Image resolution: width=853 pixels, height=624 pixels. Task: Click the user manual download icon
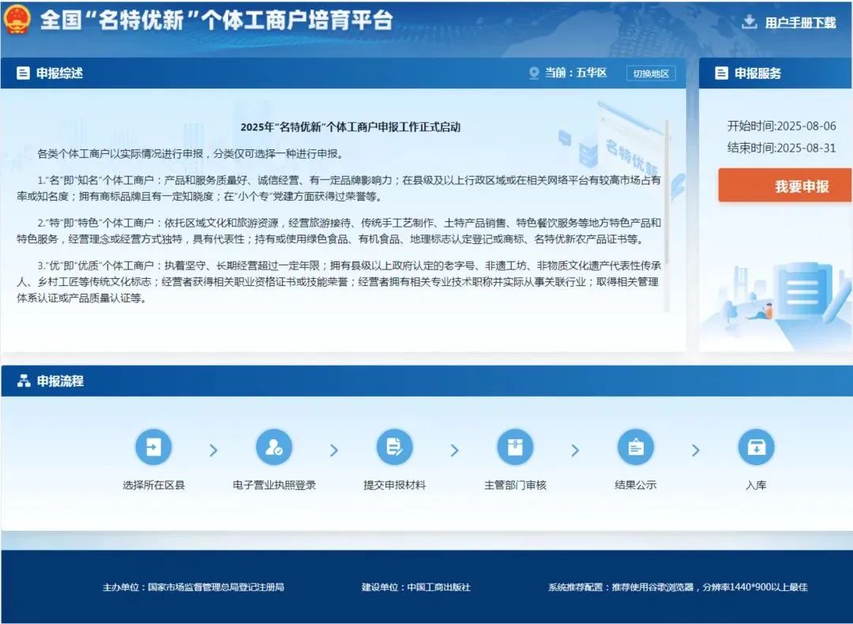[749, 22]
